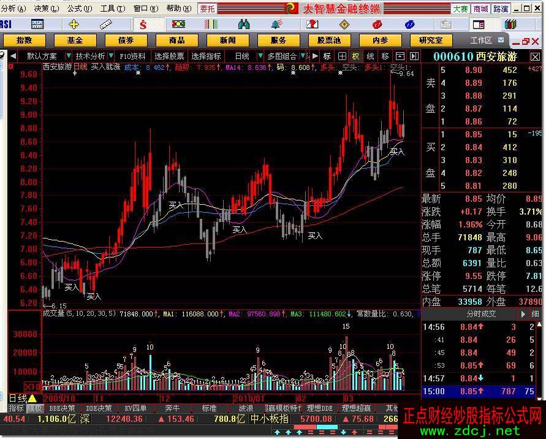Viewport: 546px width, 439px height.
Task: Click the red dollar sign toolbar icon
Action: [x=143, y=25]
